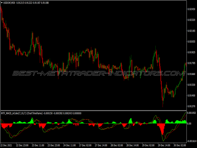Click the 23 Dec 11:00 time label
Image resolution: width=197 pixels, height=148 pixels.
[x=38, y=145]
